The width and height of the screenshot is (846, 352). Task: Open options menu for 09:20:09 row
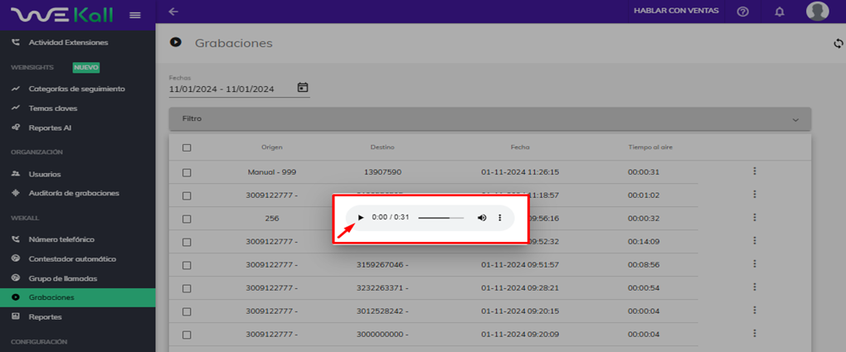(754, 333)
